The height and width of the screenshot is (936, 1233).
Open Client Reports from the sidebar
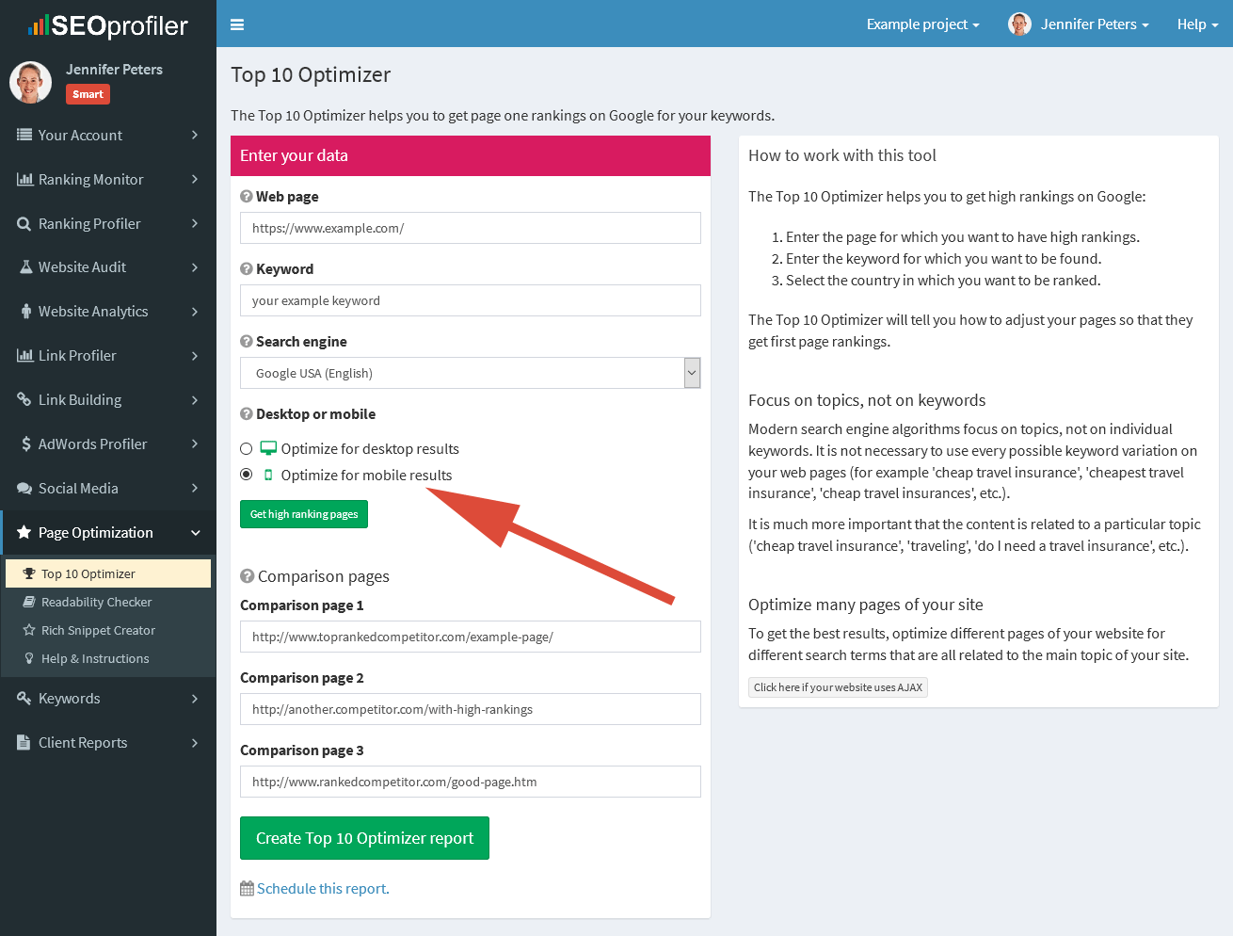[x=81, y=742]
